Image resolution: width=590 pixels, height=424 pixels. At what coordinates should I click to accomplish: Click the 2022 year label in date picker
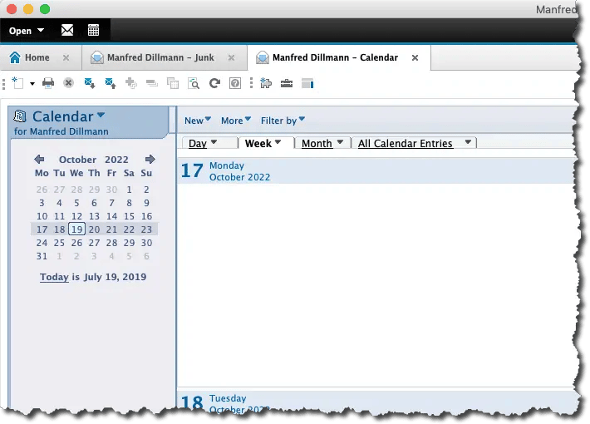tap(116, 160)
